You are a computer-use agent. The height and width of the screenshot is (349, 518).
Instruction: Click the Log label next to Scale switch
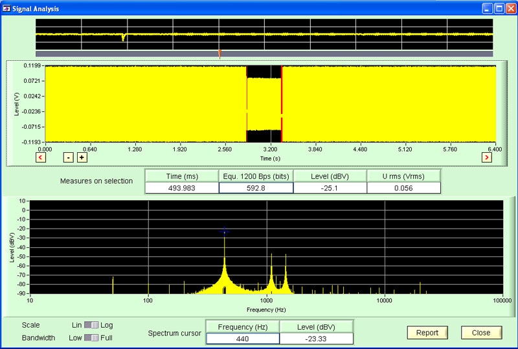click(106, 325)
